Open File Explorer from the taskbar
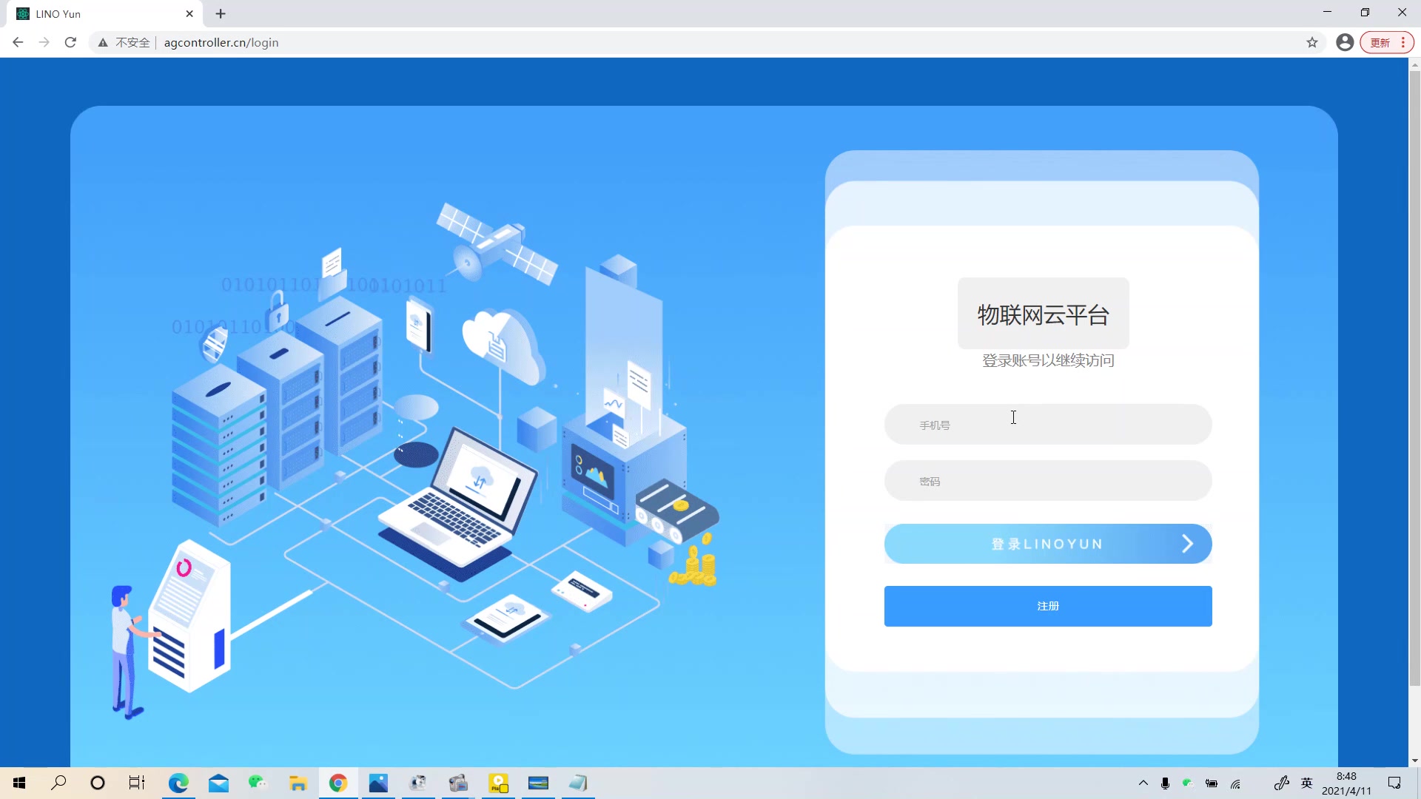Screen dimensions: 1421x799 pos(298,783)
